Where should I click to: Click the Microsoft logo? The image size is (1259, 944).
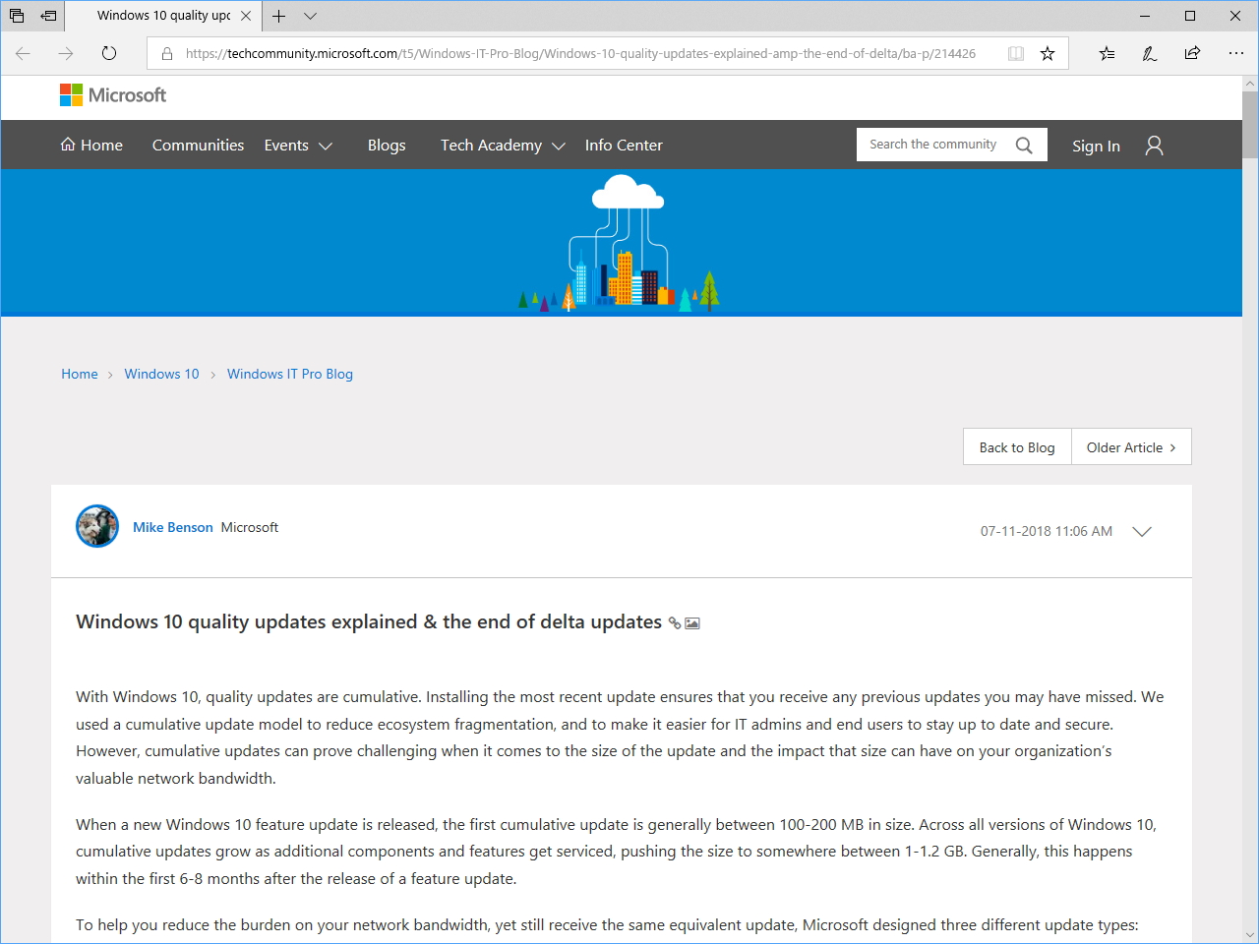[x=113, y=95]
